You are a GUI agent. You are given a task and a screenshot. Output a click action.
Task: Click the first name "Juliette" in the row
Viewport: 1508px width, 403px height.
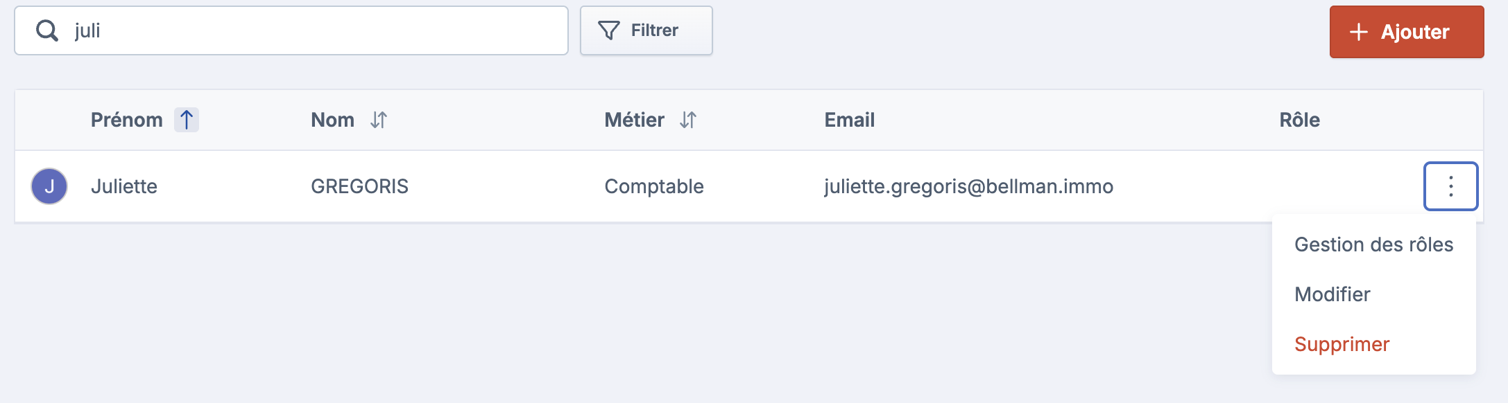124,186
